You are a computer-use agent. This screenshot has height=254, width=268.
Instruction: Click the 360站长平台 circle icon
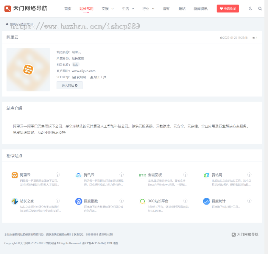pos(142,201)
